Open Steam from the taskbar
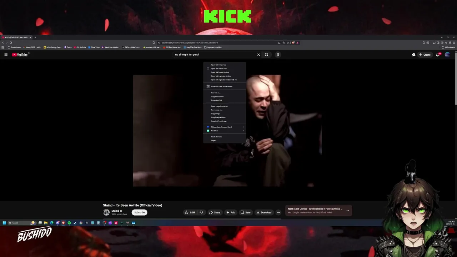Viewport: 457px width, 257px height. click(x=75, y=223)
